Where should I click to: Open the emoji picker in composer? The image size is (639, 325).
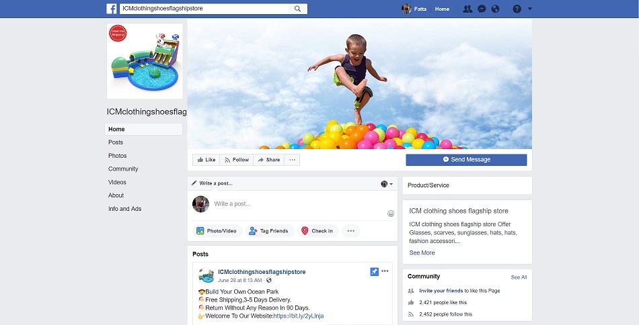point(390,214)
